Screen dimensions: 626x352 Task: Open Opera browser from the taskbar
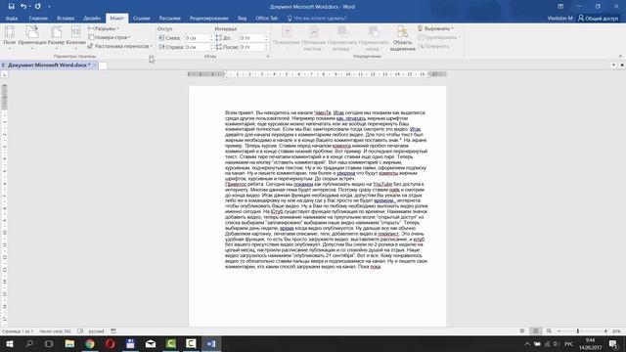(111, 343)
